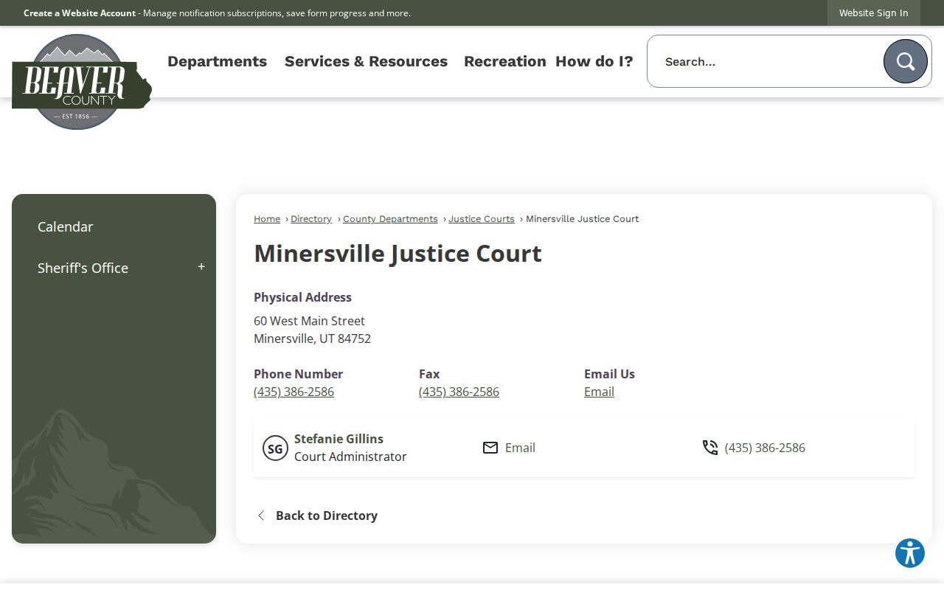Expand the Sheriff's Office submenu

click(201, 267)
